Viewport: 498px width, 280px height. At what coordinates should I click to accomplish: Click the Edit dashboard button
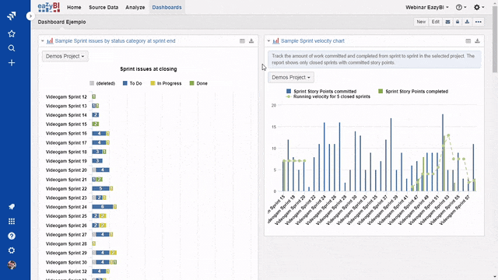436,22
